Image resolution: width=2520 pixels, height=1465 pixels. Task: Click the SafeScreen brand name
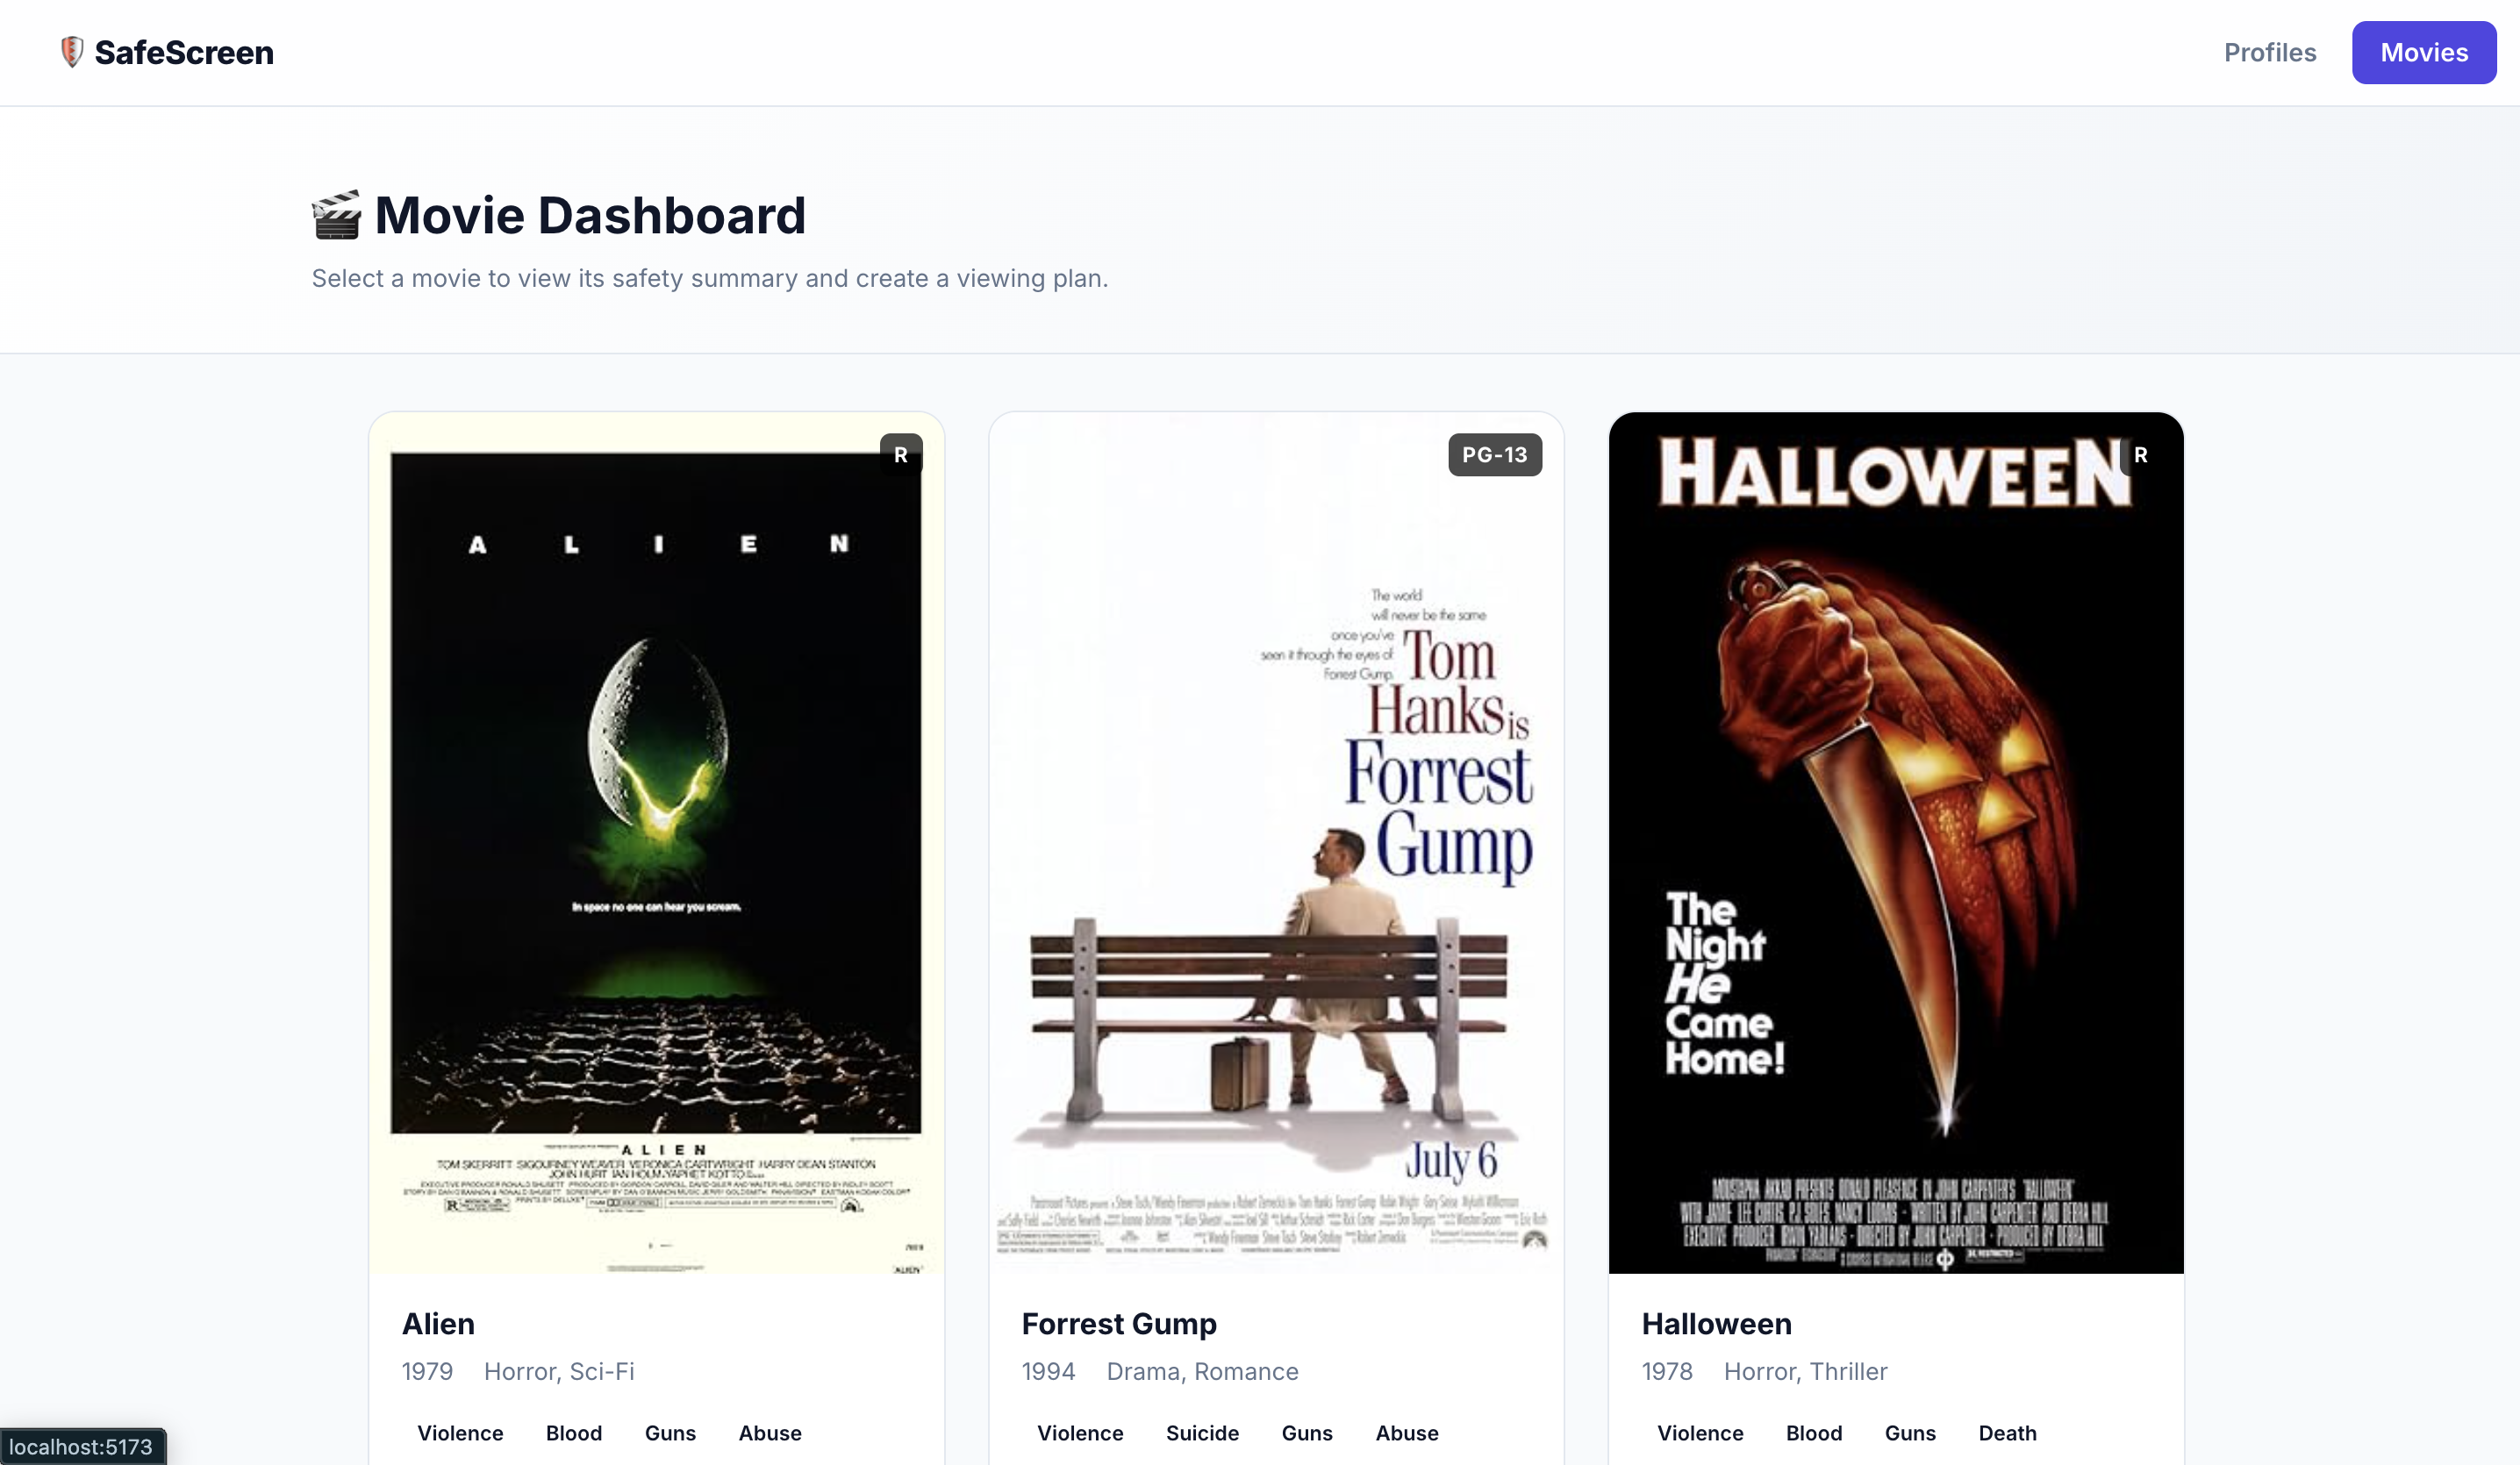[x=184, y=52]
